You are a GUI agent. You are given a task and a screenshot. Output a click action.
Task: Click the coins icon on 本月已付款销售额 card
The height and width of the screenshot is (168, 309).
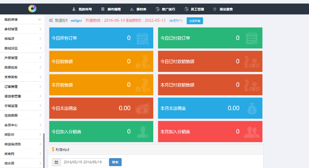pyautogui.click(x=252, y=85)
